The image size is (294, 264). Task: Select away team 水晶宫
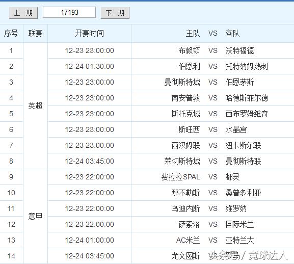tap(236, 129)
